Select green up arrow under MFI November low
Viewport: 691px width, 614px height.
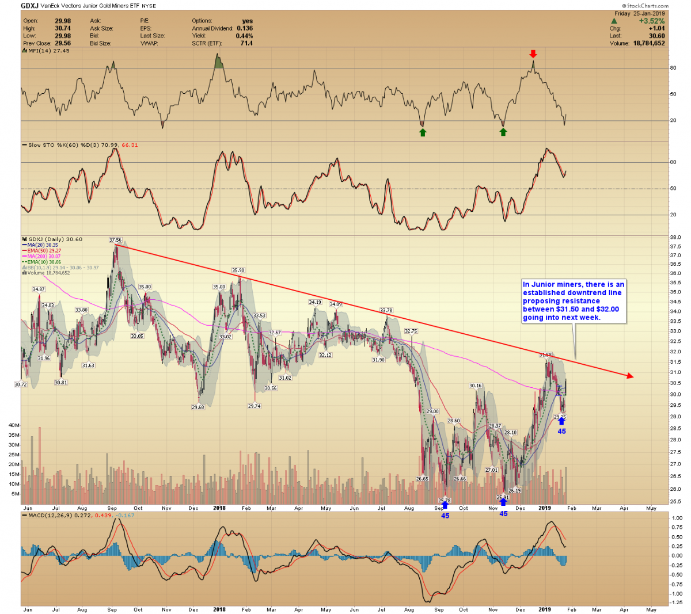pos(503,132)
